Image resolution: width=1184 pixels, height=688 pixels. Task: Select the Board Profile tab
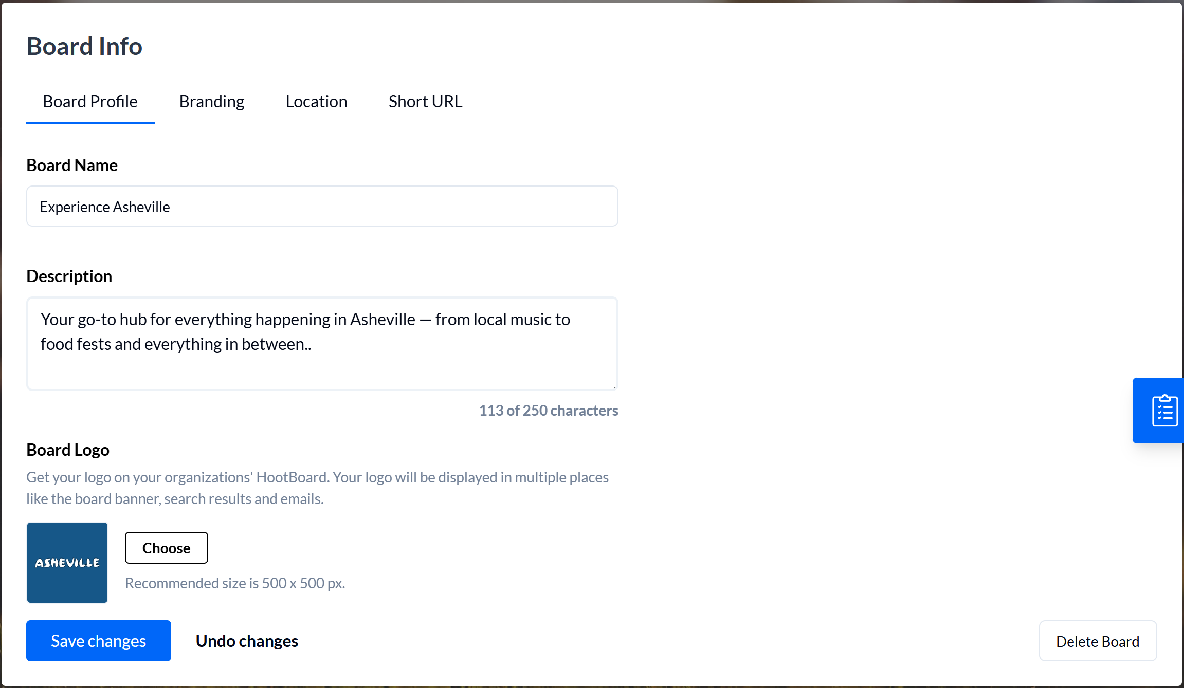[90, 101]
